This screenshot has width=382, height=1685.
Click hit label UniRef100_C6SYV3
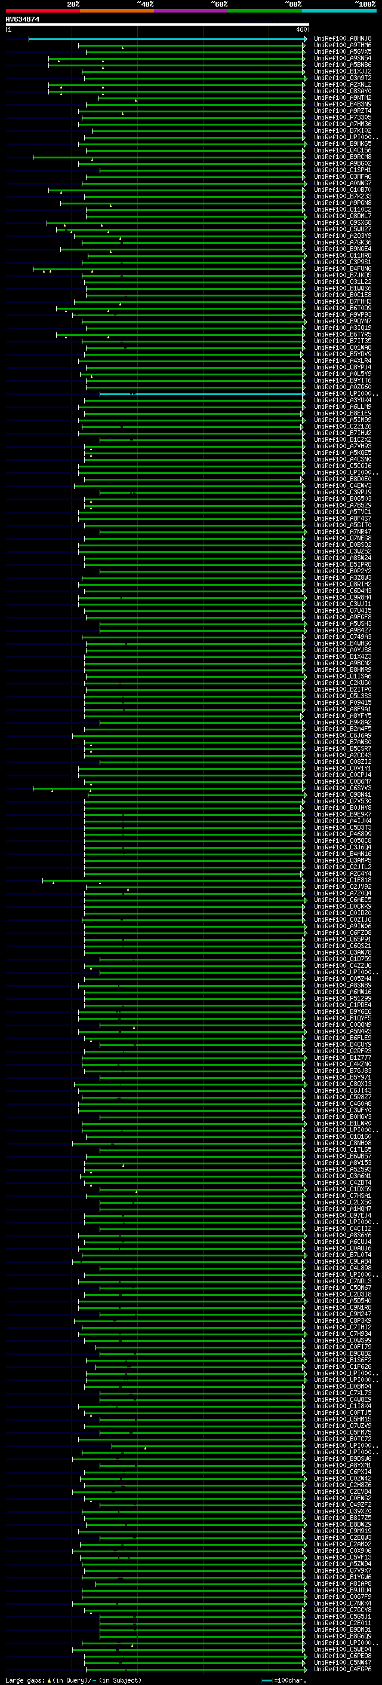coord(343,788)
